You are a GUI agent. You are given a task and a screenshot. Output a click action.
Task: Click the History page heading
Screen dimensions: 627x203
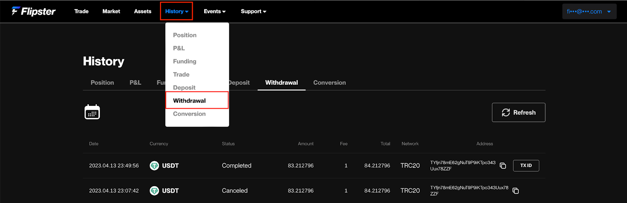pos(103,61)
